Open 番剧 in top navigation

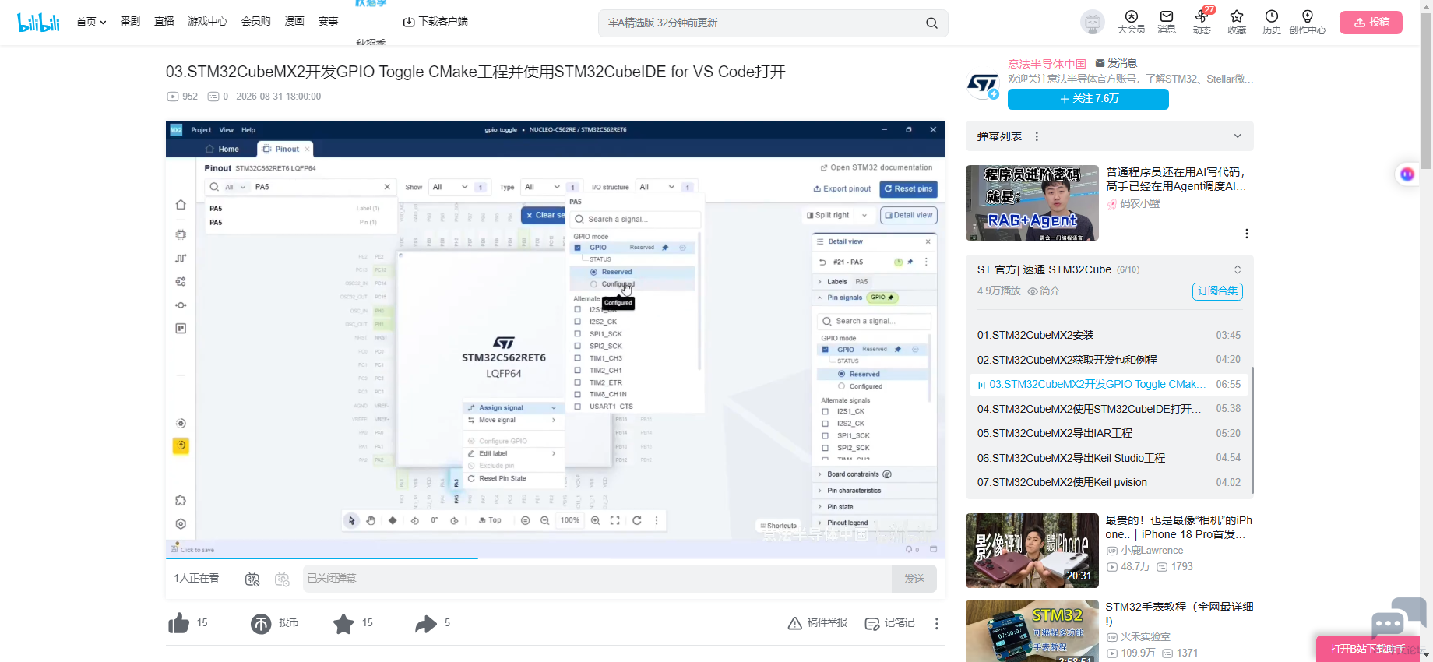130,22
